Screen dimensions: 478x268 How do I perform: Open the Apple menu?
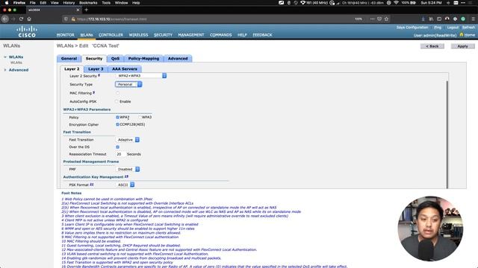tap(7, 2)
